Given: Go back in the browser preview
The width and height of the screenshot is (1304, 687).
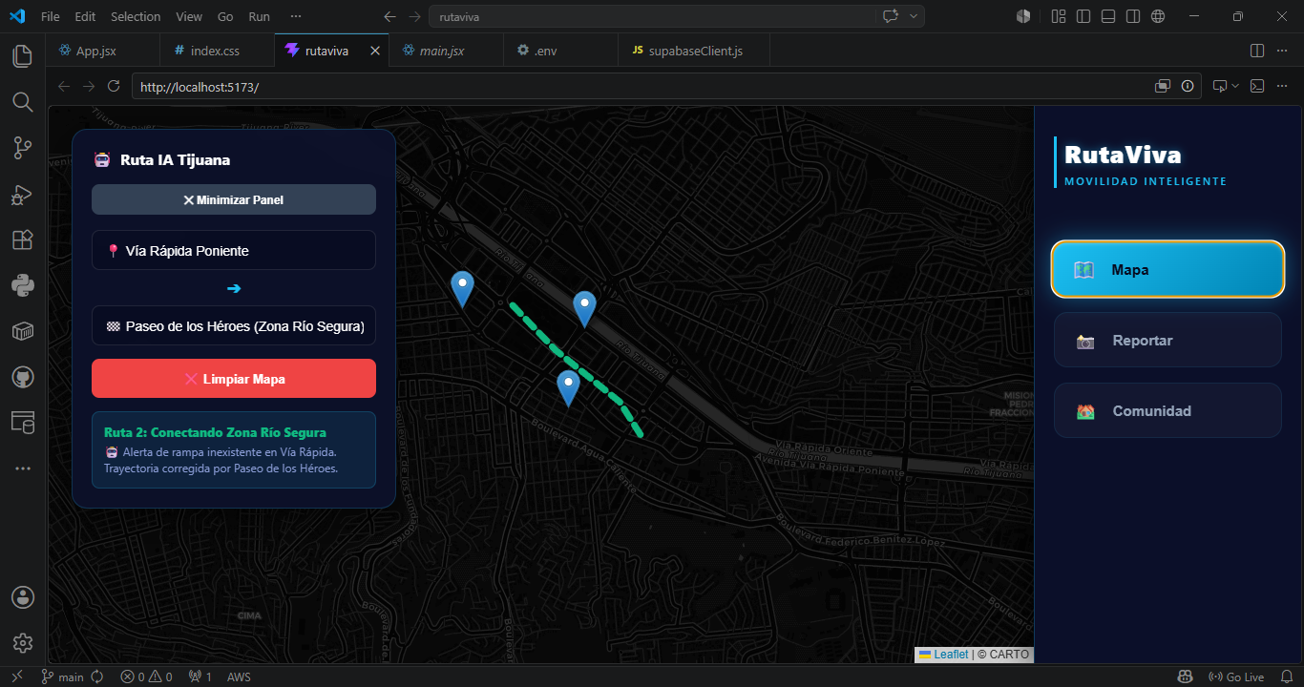Looking at the screenshot, I should point(64,86).
